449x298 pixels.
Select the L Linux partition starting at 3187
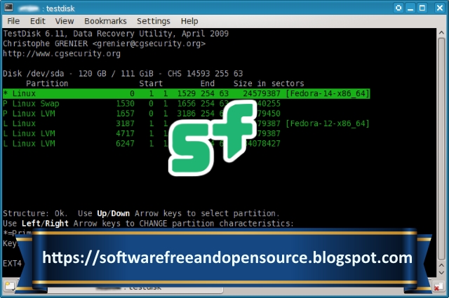187,123
